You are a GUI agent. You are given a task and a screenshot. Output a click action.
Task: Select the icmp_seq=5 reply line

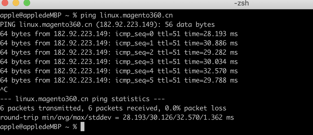point(119,80)
